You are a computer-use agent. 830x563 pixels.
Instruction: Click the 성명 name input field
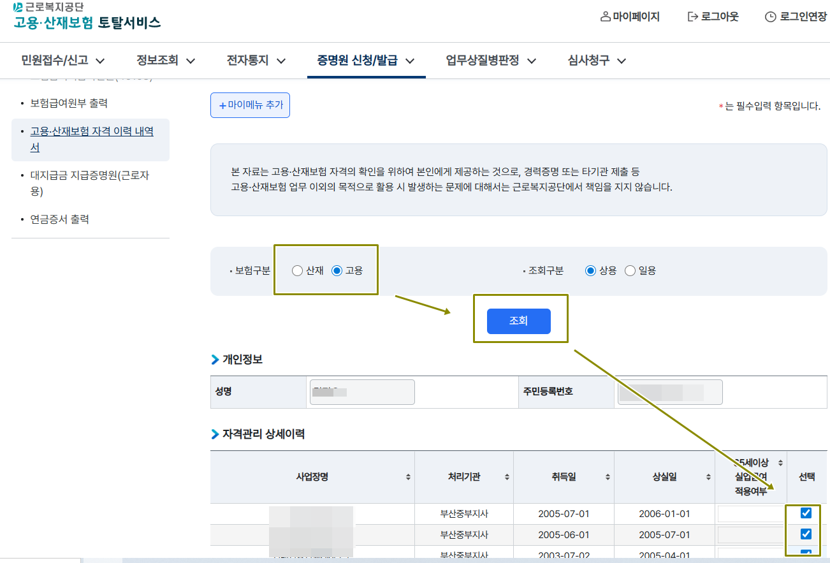[361, 391]
